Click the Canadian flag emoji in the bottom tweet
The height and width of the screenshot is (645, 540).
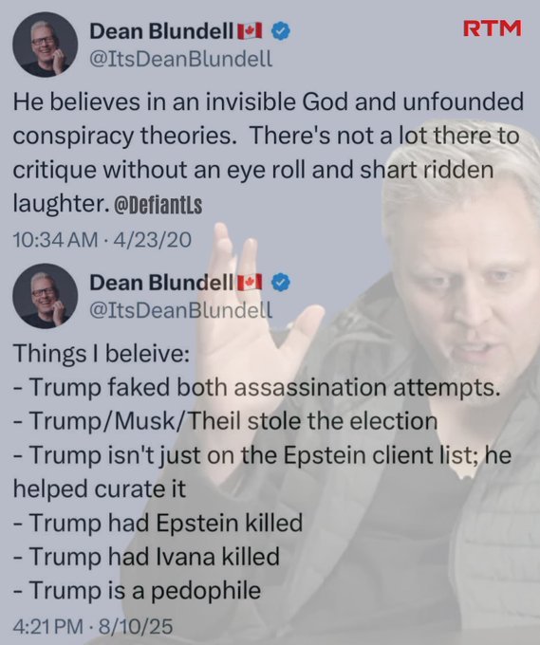pyautogui.click(x=251, y=283)
